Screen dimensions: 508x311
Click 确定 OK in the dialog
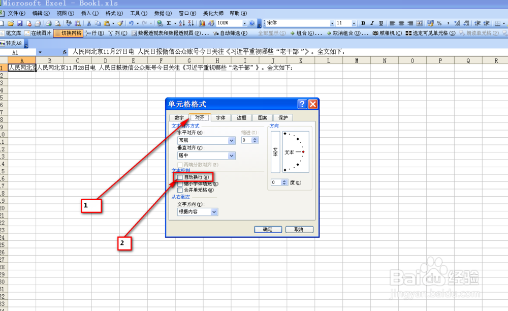pos(268,229)
